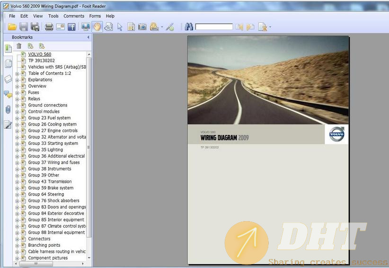Go to Group 38 Instruments bookmark
389x268 pixels.
[50, 169]
